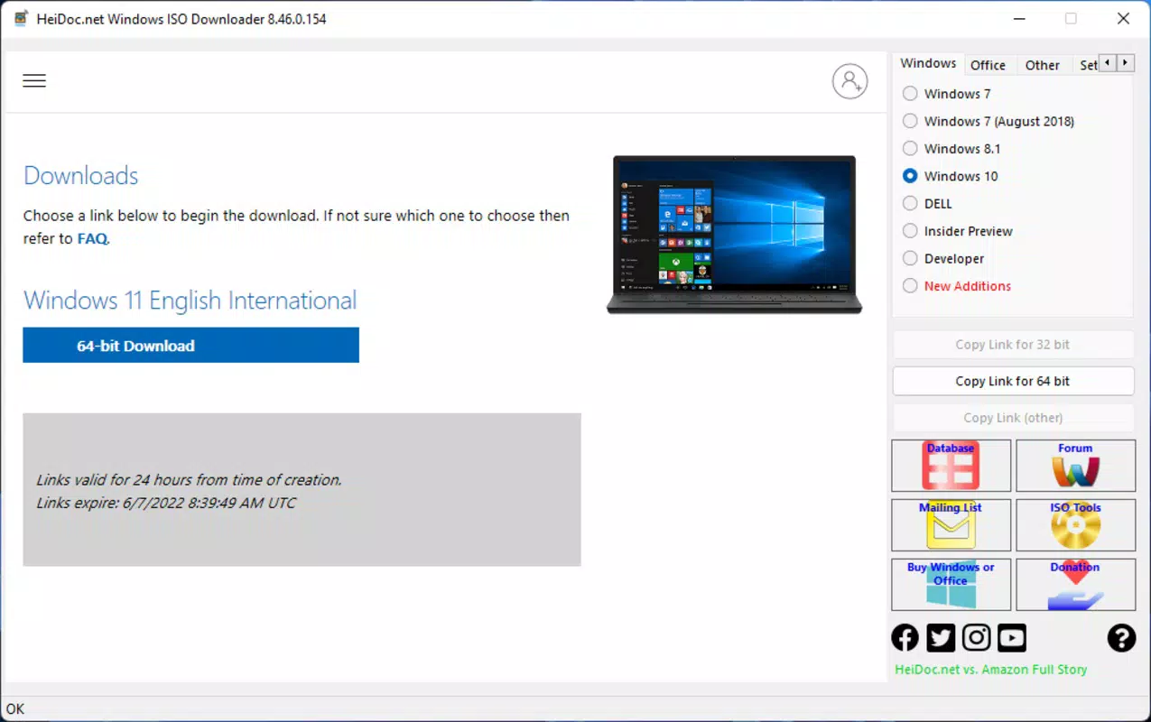Click the help question mark icon

tap(1121, 638)
